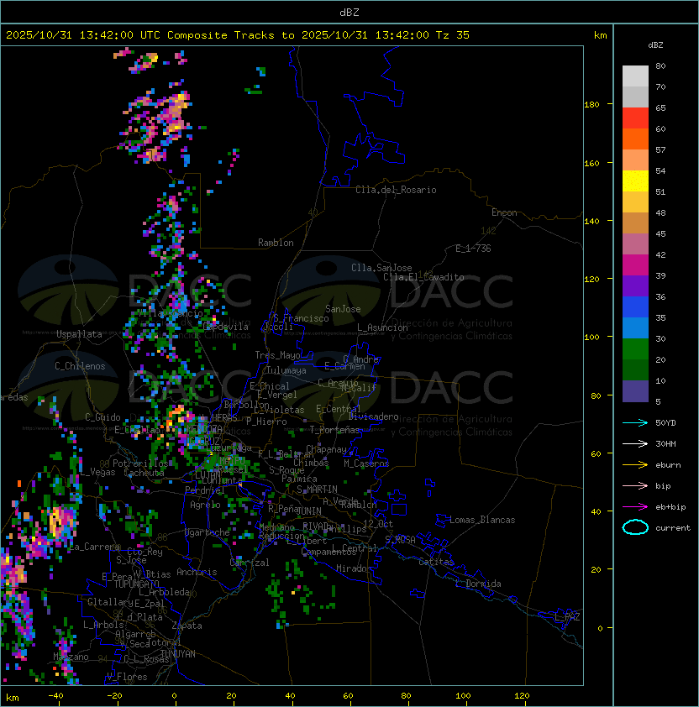Screen dimensions: 699x707
Task: Click the 'Clla.SanJose' map label
Action: coord(381,268)
